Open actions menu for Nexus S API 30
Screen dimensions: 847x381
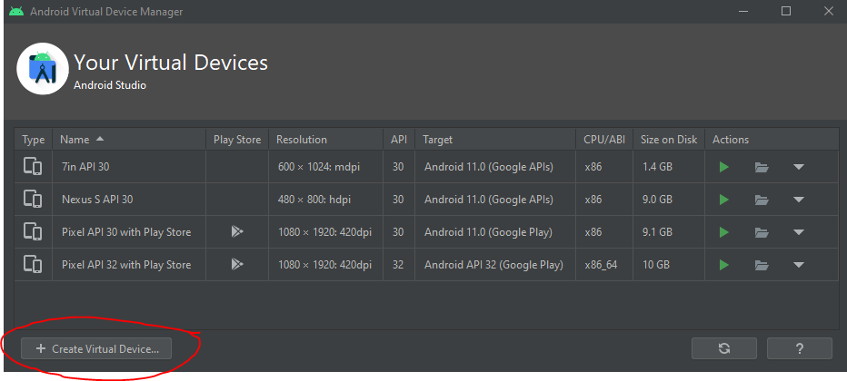[799, 200]
